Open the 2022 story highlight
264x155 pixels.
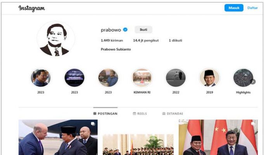pyautogui.click(x=176, y=77)
